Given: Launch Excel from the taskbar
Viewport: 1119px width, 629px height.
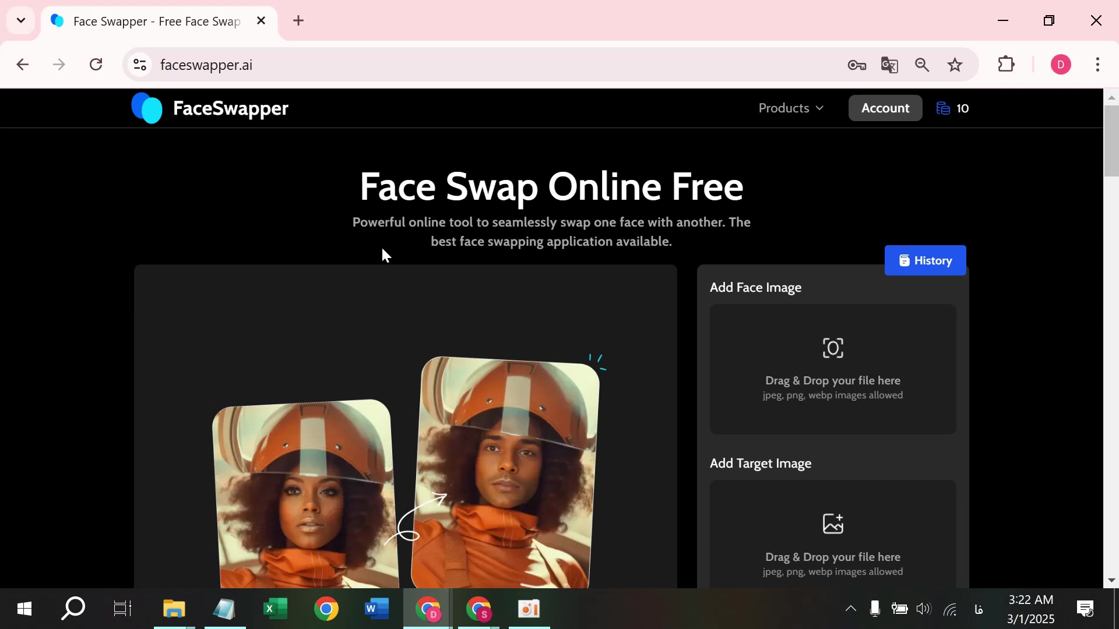Looking at the screenshot, I should click(x=275, y=609).
